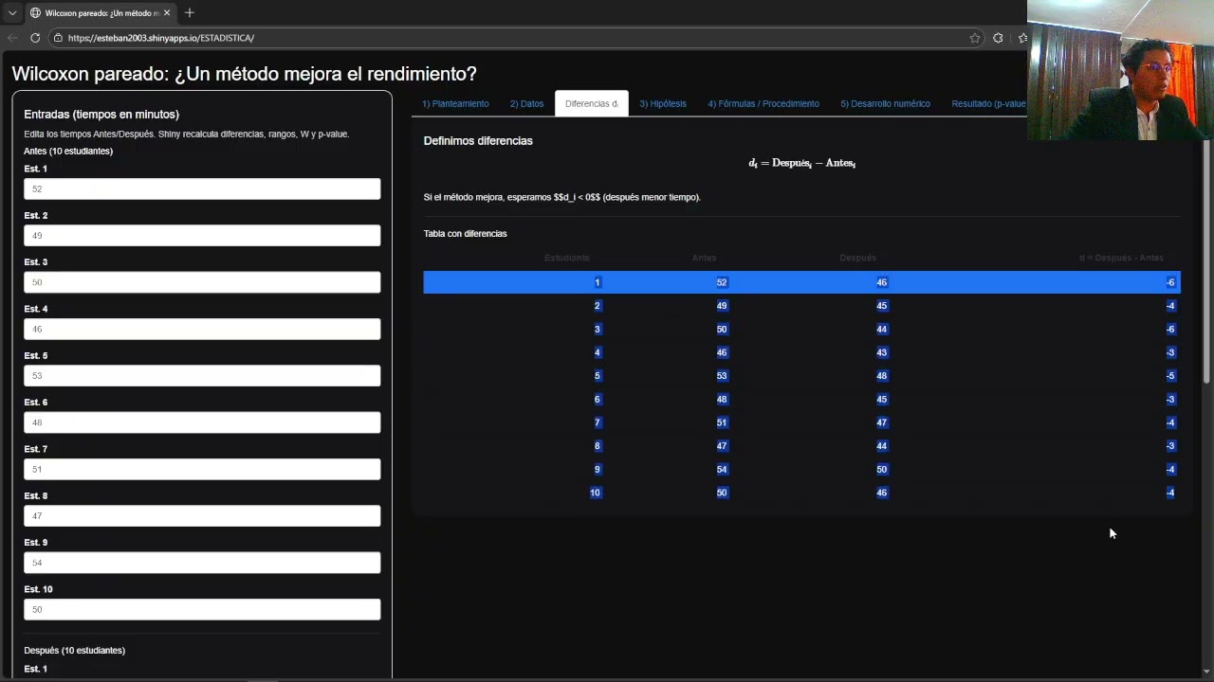Screen dimensions: 1214x682
Task: Reload the page with refresh icon
Action: (35, 38)
